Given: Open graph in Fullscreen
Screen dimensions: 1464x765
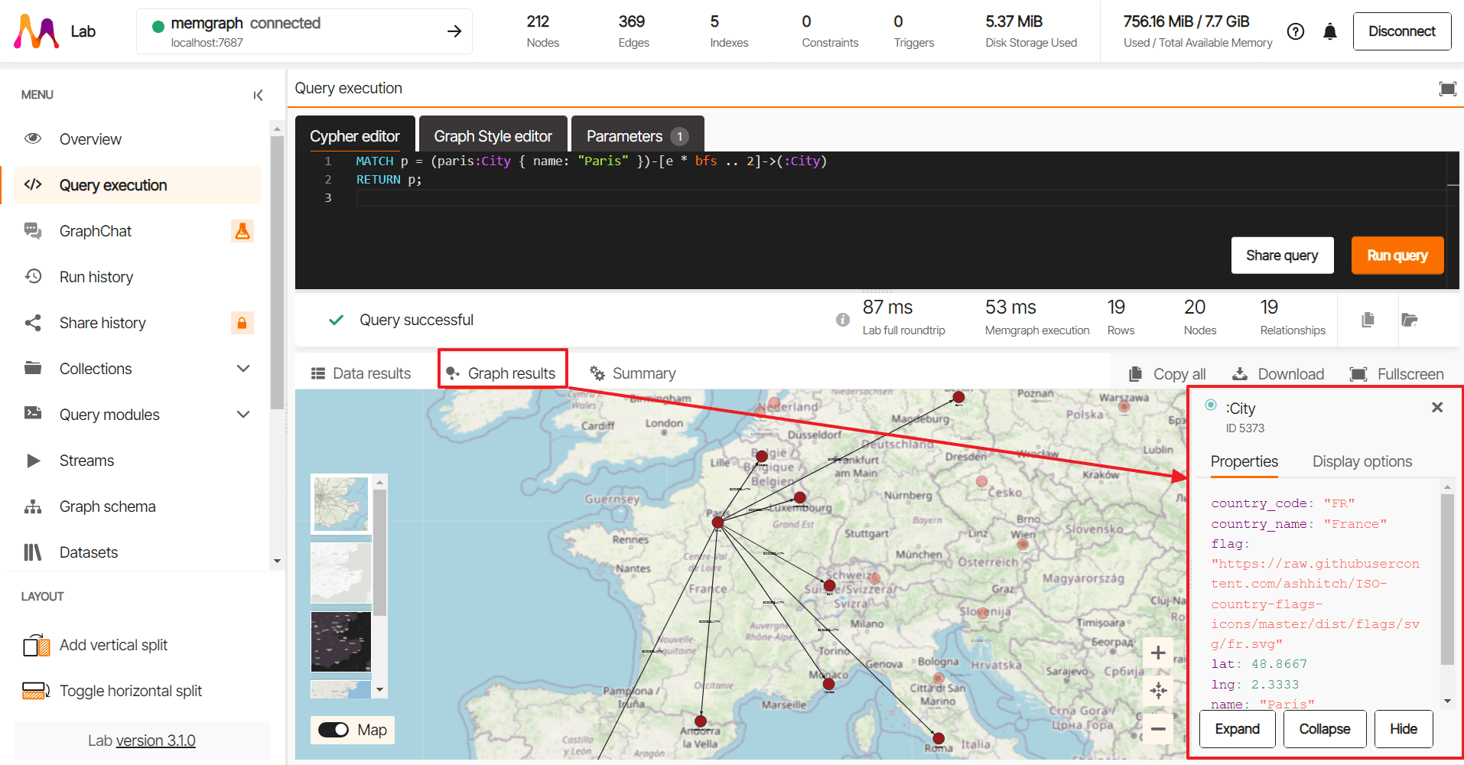Looking at the screenshot, I should (1397, 374).
